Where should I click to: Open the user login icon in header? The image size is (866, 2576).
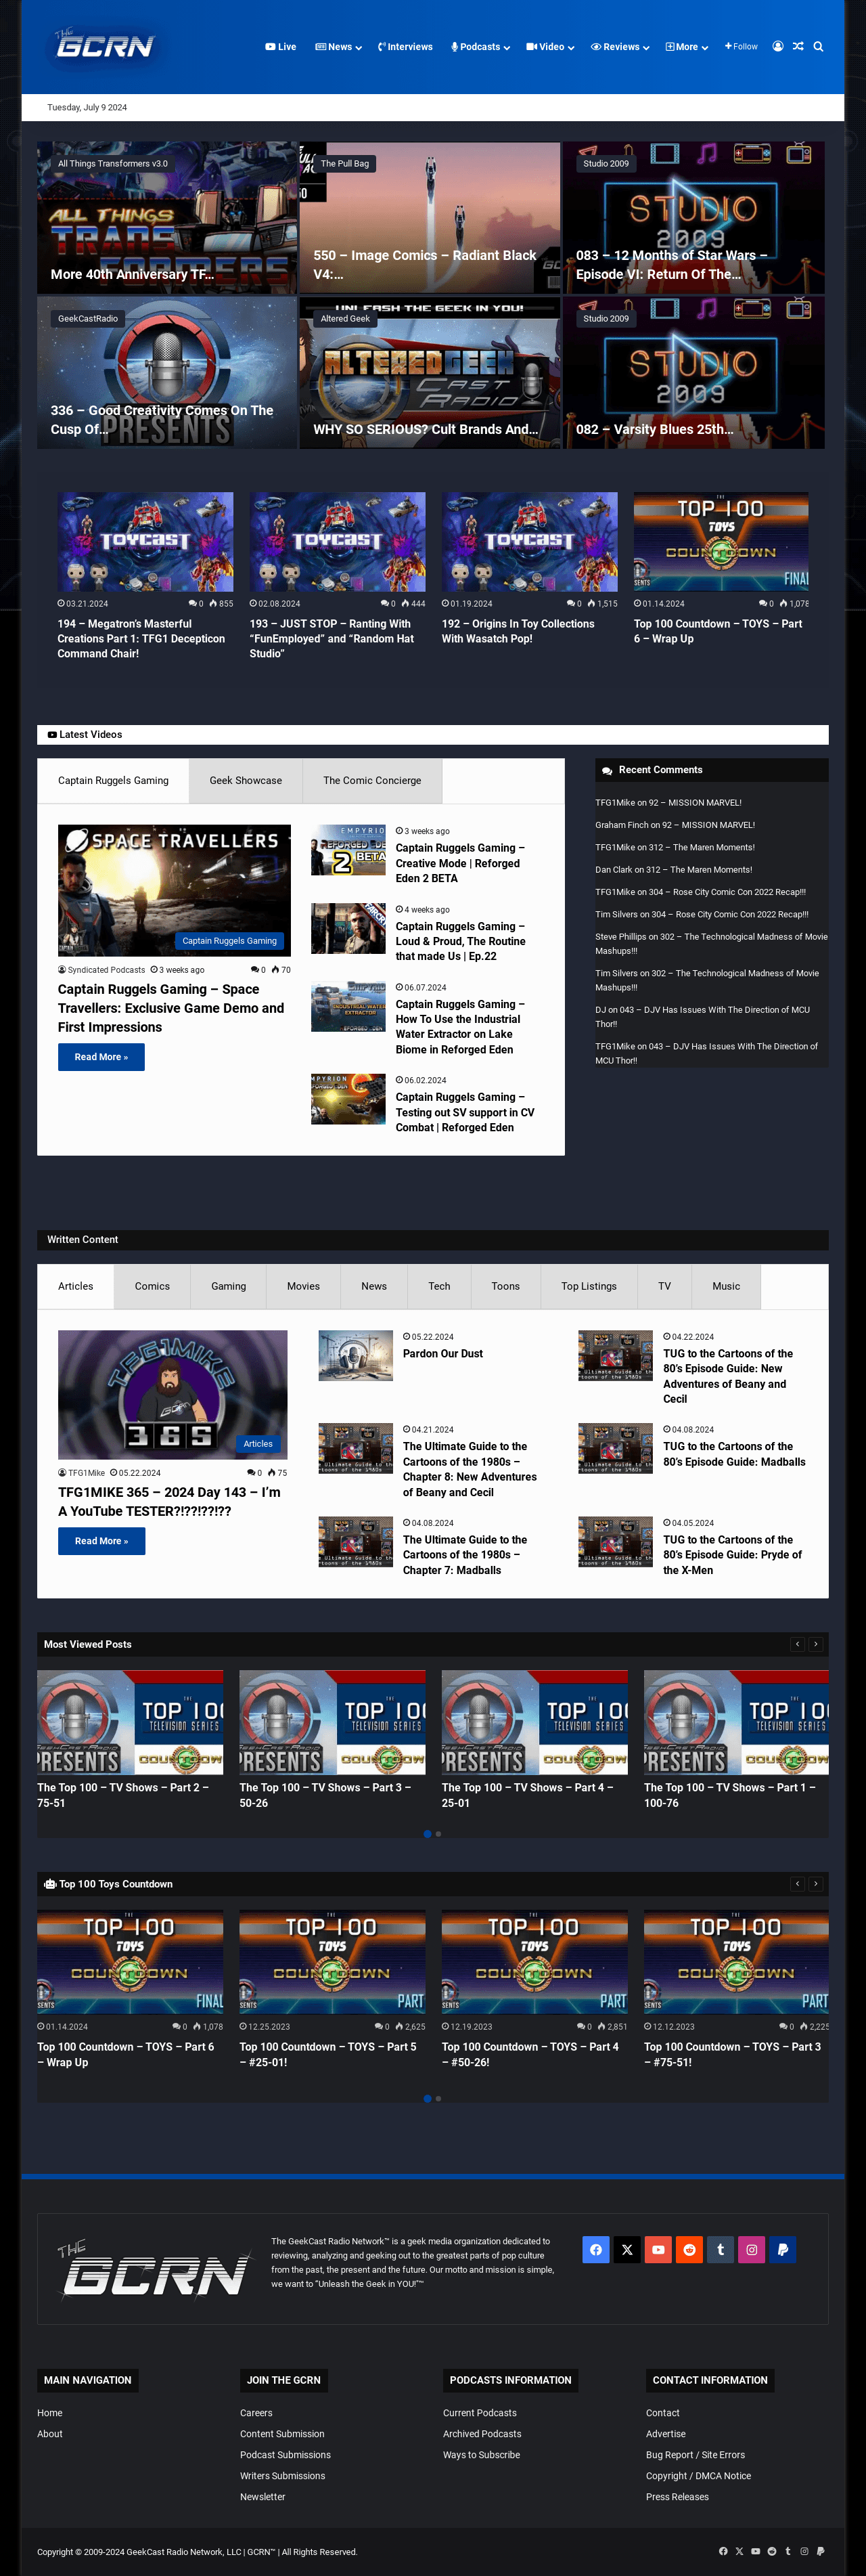coord(777,46)
